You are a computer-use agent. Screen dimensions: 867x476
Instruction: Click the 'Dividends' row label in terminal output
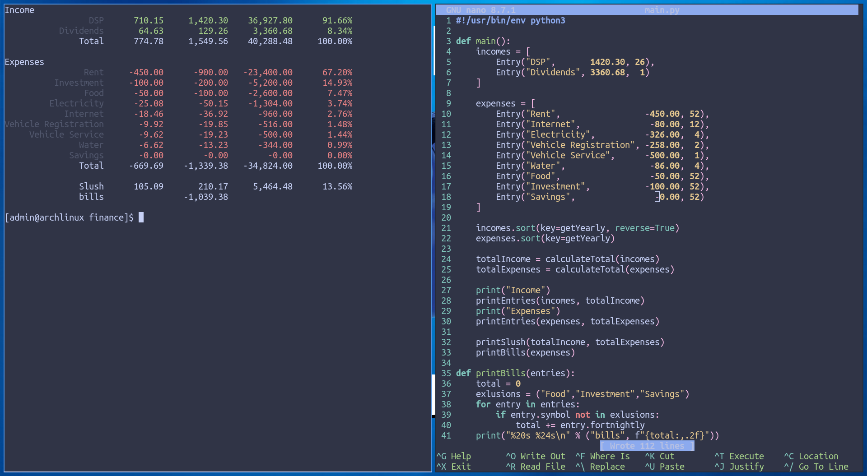(81, 31)
